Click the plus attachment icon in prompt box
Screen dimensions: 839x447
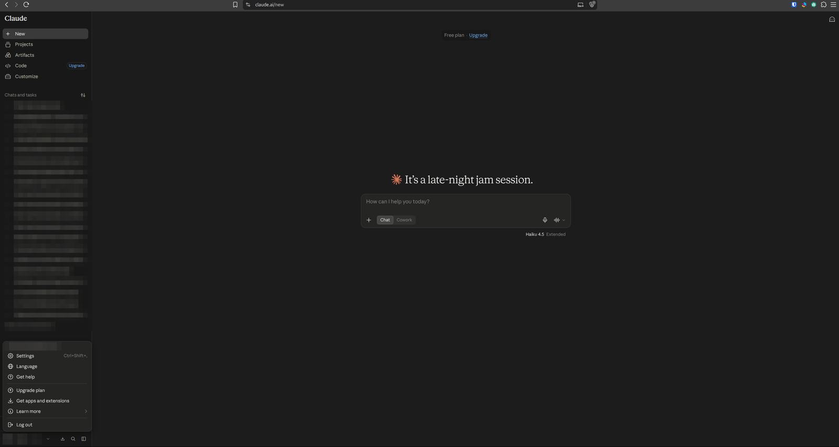pos(369,220)
